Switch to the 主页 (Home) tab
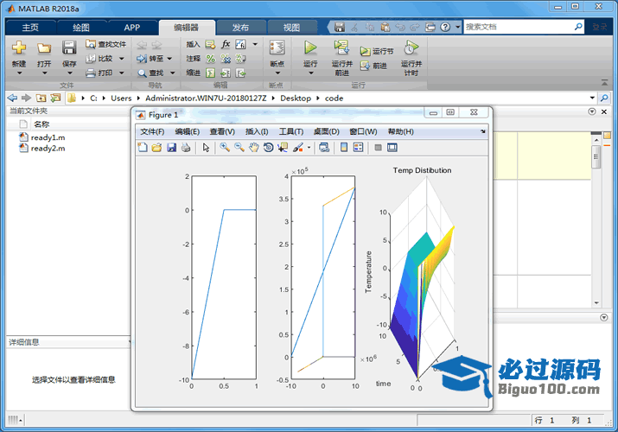618x432 pixels. pos(30,28)
